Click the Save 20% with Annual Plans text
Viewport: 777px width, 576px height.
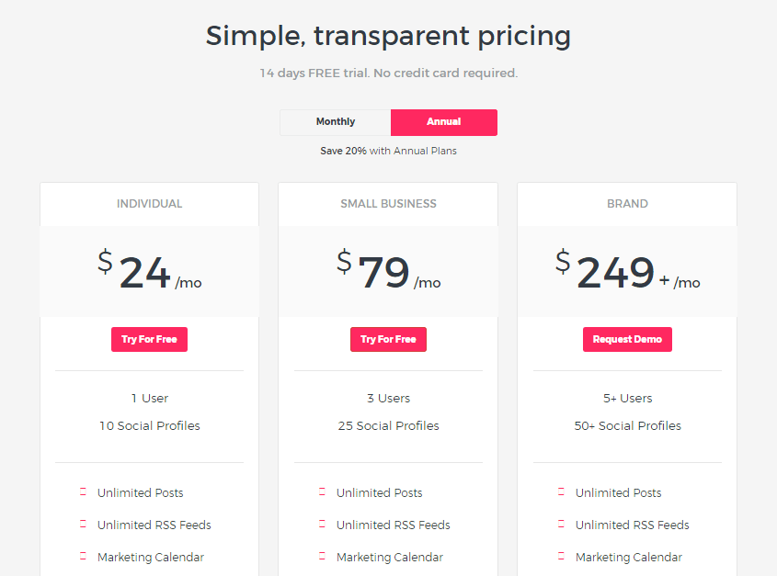388,151
